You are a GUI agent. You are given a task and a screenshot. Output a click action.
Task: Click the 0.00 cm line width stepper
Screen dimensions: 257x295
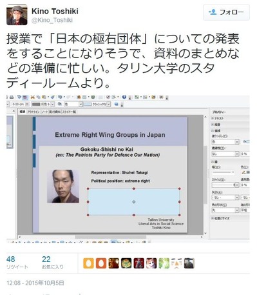[27, 104]
